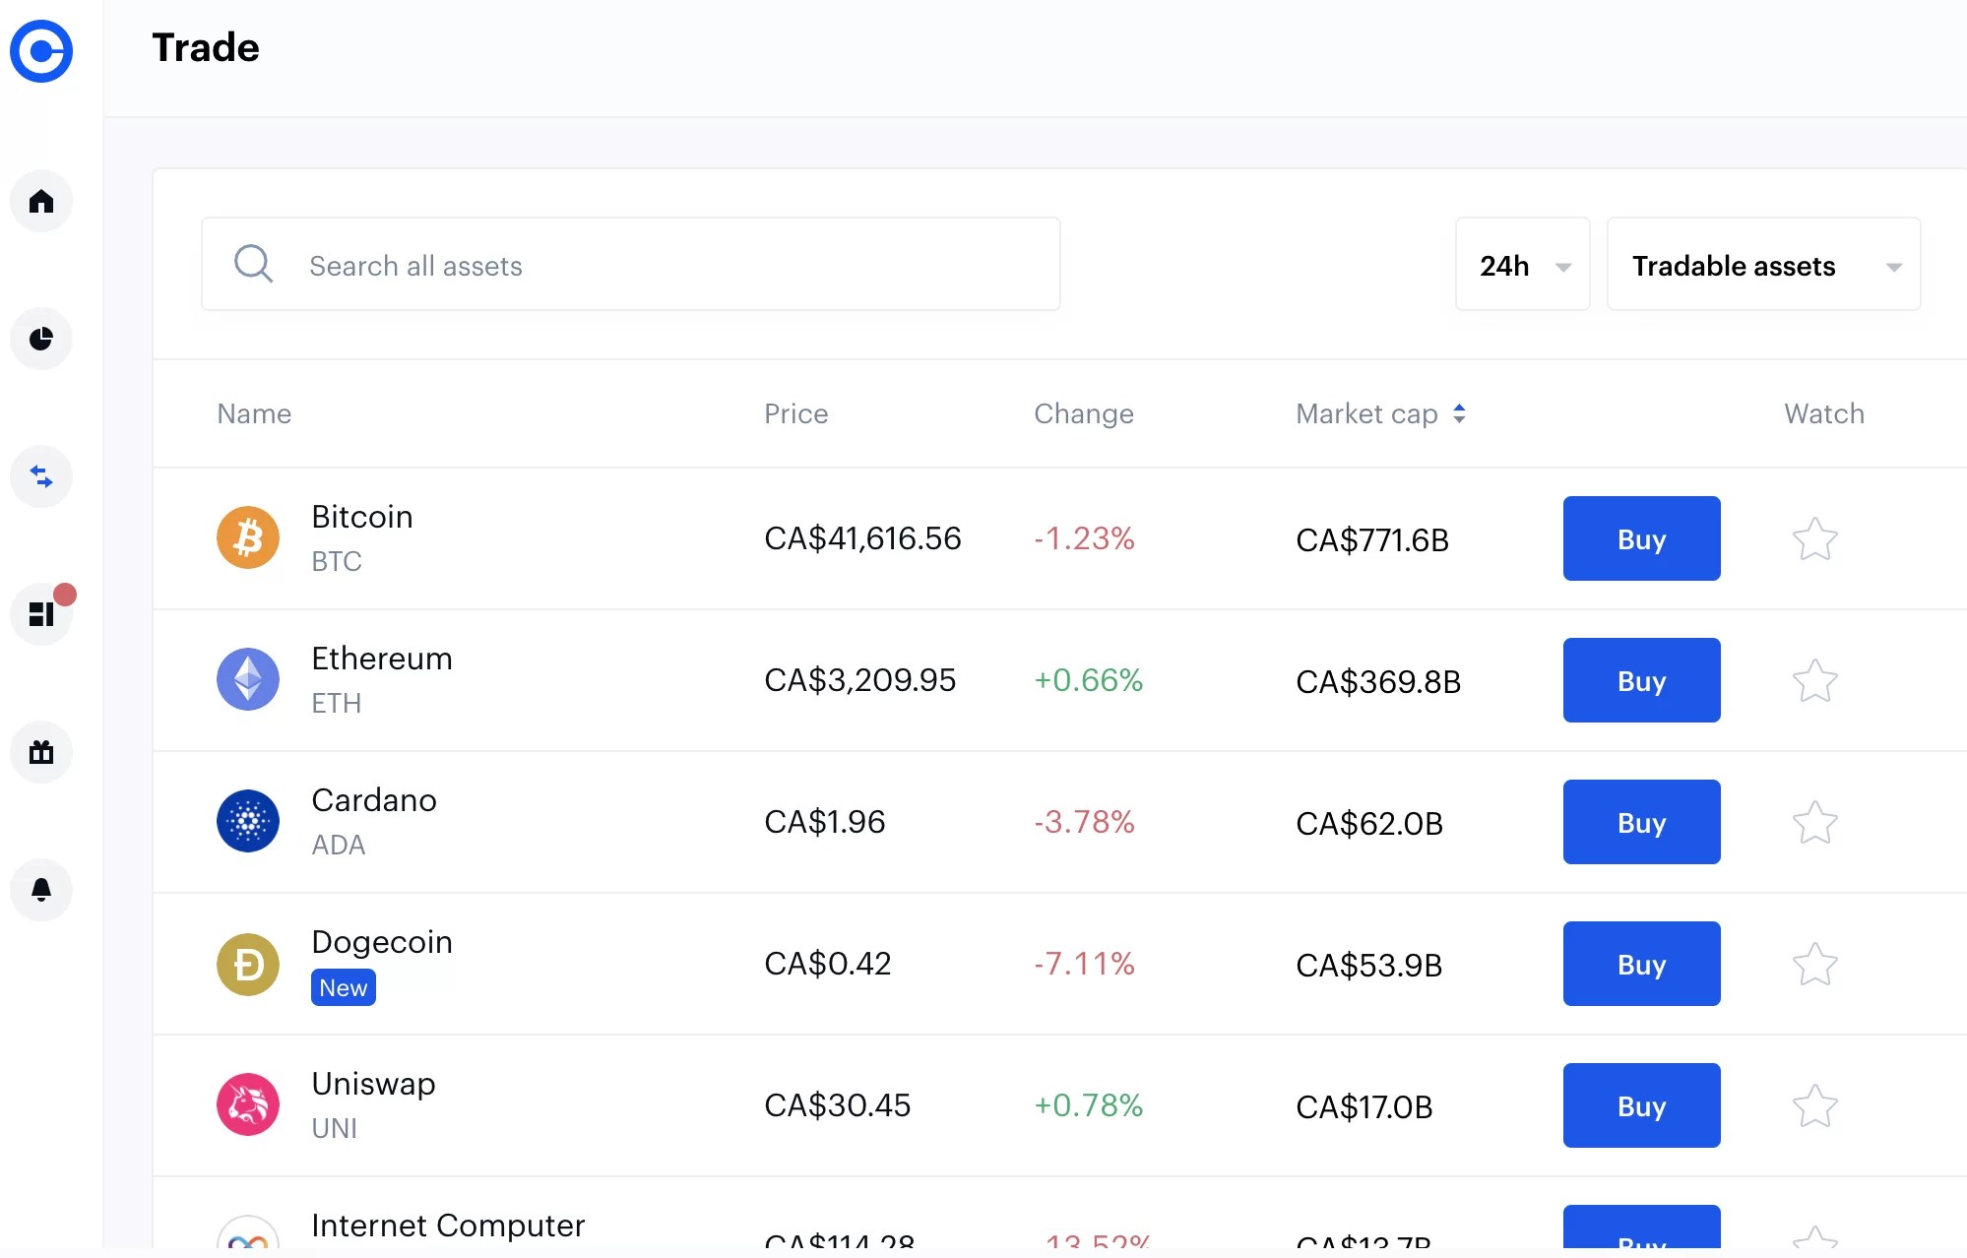Select the Name column header

253,413
